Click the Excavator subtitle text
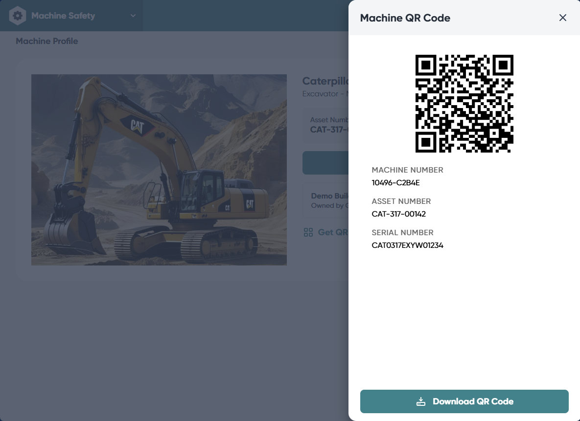The image size is (580, 421). tap(325, 94)
